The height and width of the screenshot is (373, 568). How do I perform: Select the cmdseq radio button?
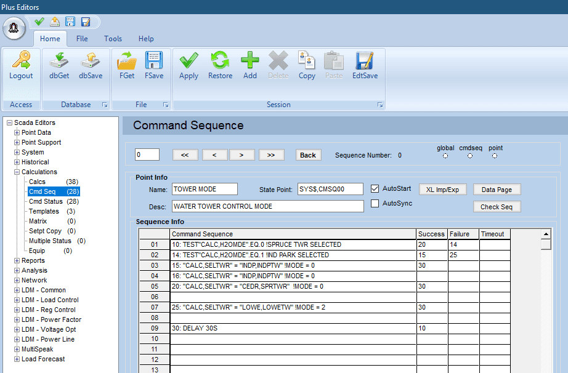[470, 156]
